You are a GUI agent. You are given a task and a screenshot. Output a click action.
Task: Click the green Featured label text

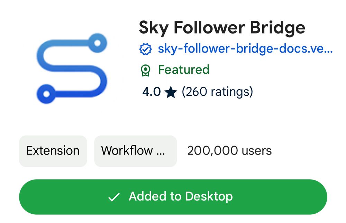click(184, 70)
